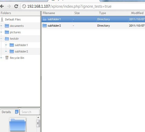Click the browser address bar URL
This screenshot has height=132, width=145.
69,6
